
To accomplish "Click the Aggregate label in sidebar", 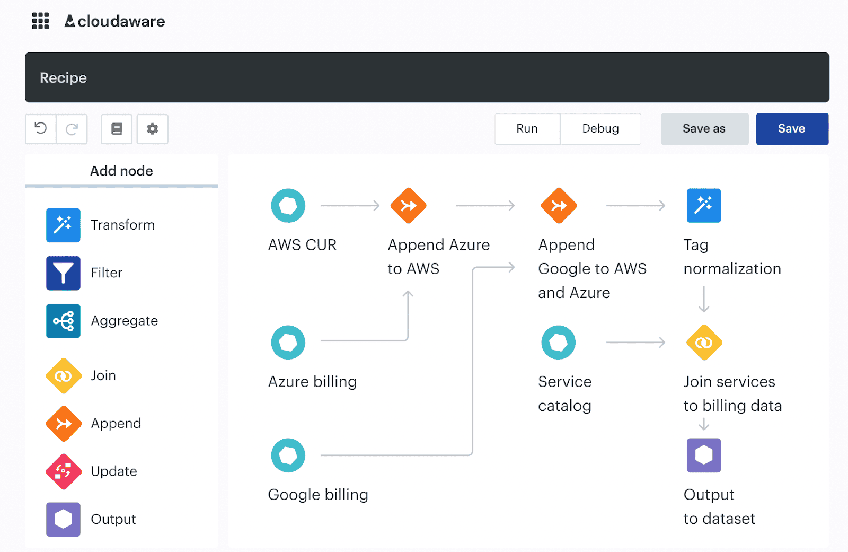I will 125,321.
